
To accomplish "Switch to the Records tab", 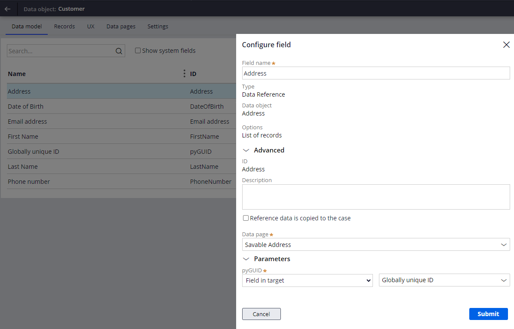I will click(x=64, y=26).
